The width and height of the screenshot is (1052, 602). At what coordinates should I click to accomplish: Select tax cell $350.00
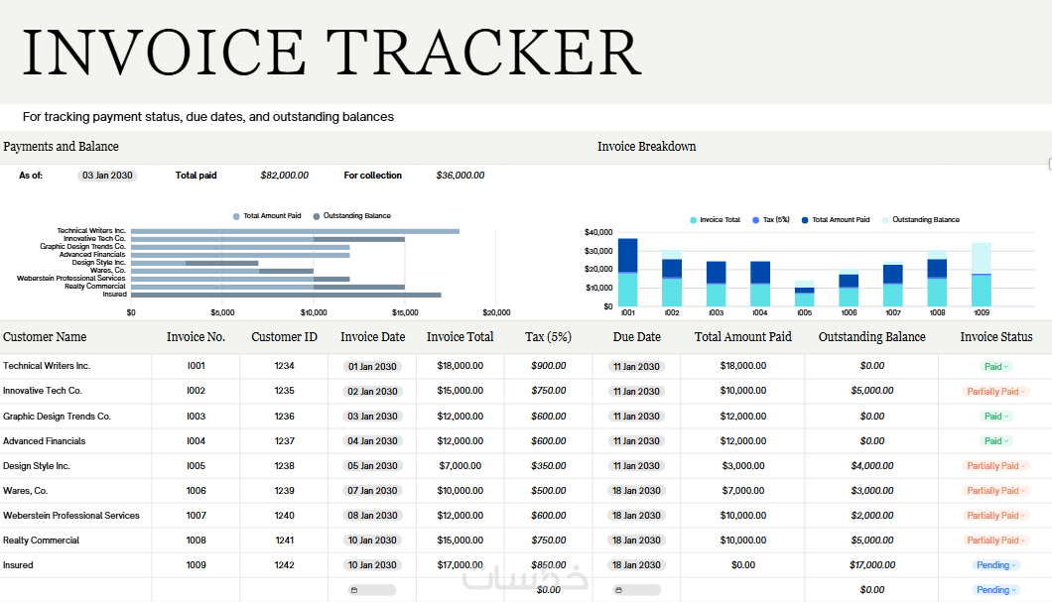point(548,466)
